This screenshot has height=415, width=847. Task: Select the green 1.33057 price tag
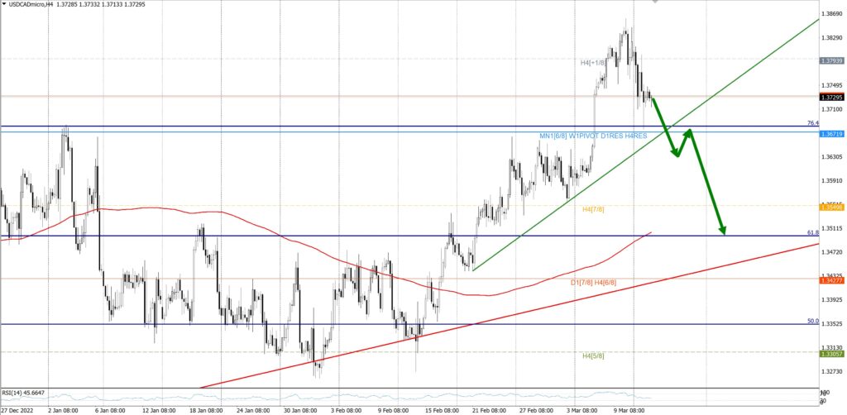[830, 354]
